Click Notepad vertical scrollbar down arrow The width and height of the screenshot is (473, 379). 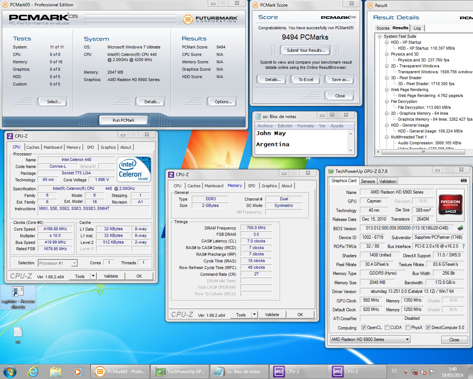pyautogui.click(x=351, y=150)
